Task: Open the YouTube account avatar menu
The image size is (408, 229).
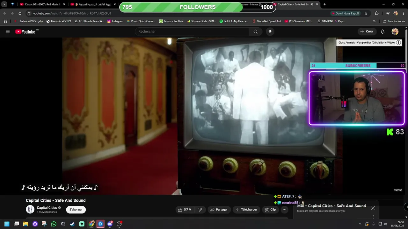Action: tap(395, 31)
